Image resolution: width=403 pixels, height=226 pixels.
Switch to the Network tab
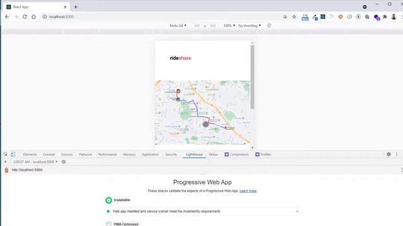click(x=86, y=154)
